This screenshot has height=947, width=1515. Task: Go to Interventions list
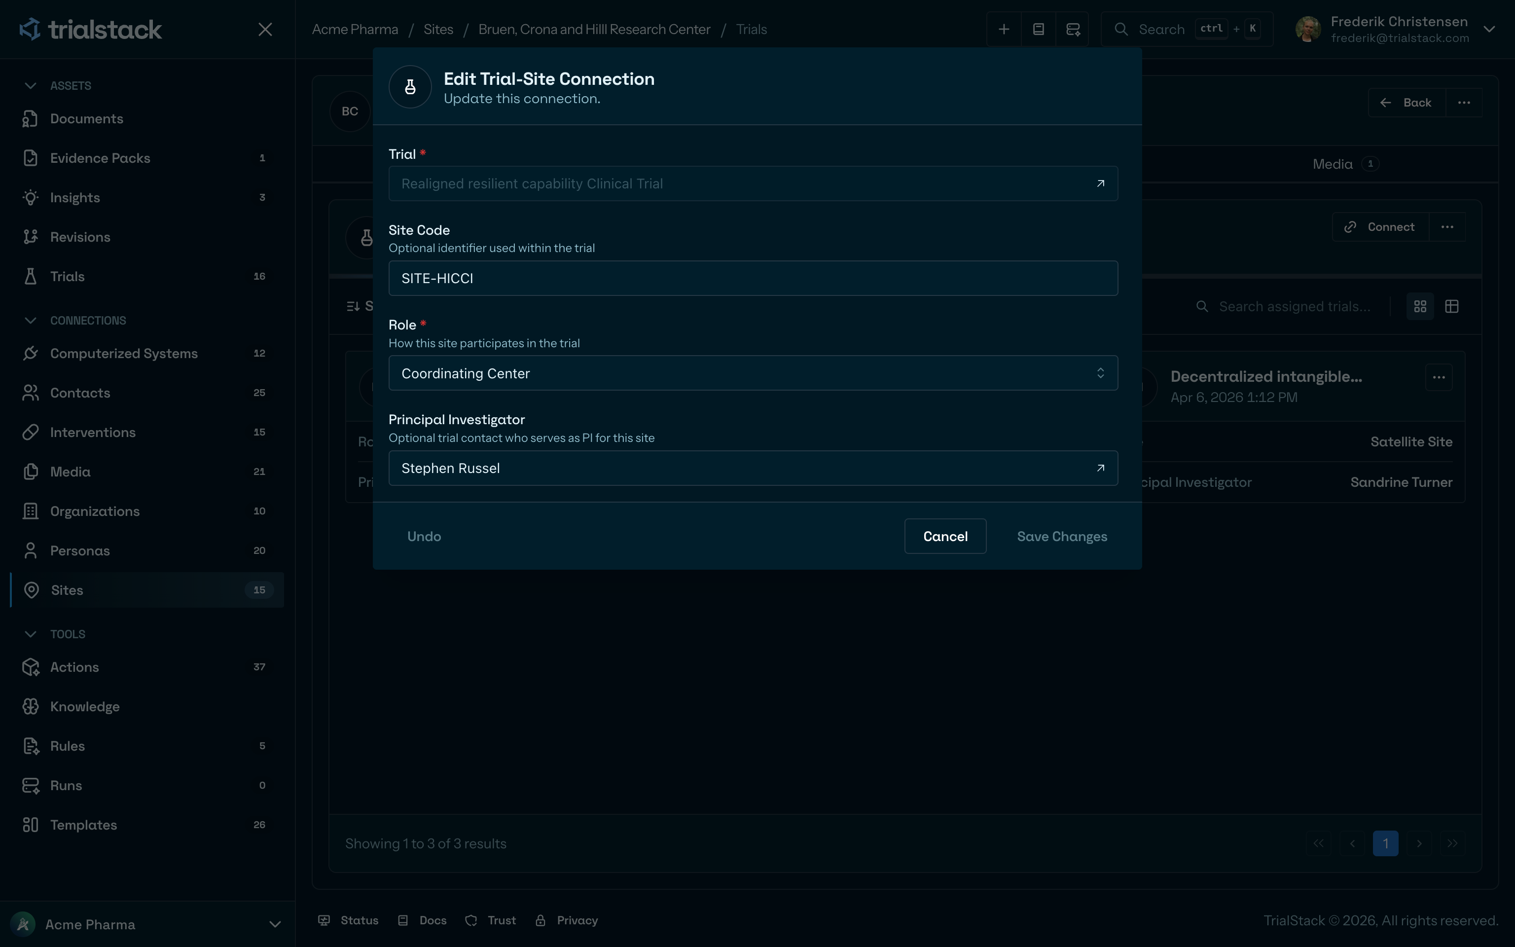tap(147, 432)
